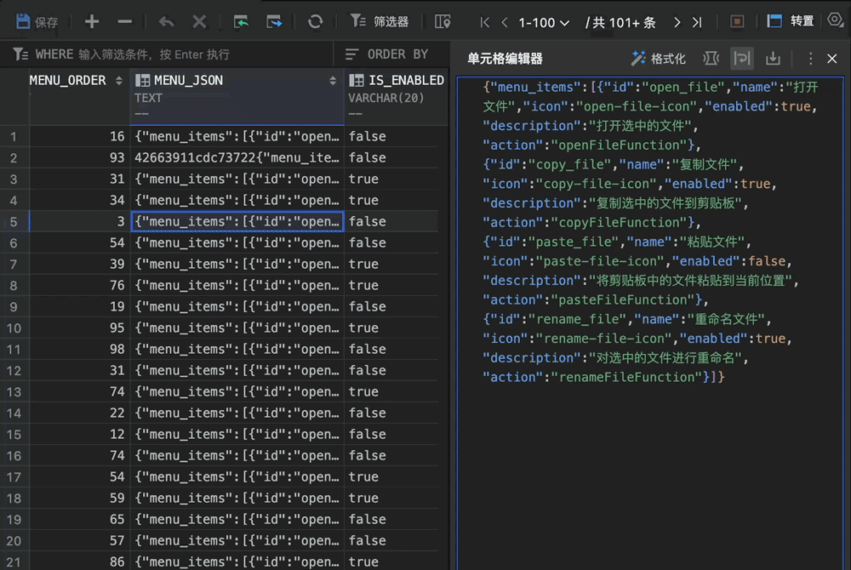Select the MENU_JSON cell with prefix 42663911cdc73722
The image size is (851, 570).
(237, 158)
